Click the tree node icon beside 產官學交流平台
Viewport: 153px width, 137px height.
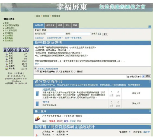pyautogui.click(x=38, y=71)
